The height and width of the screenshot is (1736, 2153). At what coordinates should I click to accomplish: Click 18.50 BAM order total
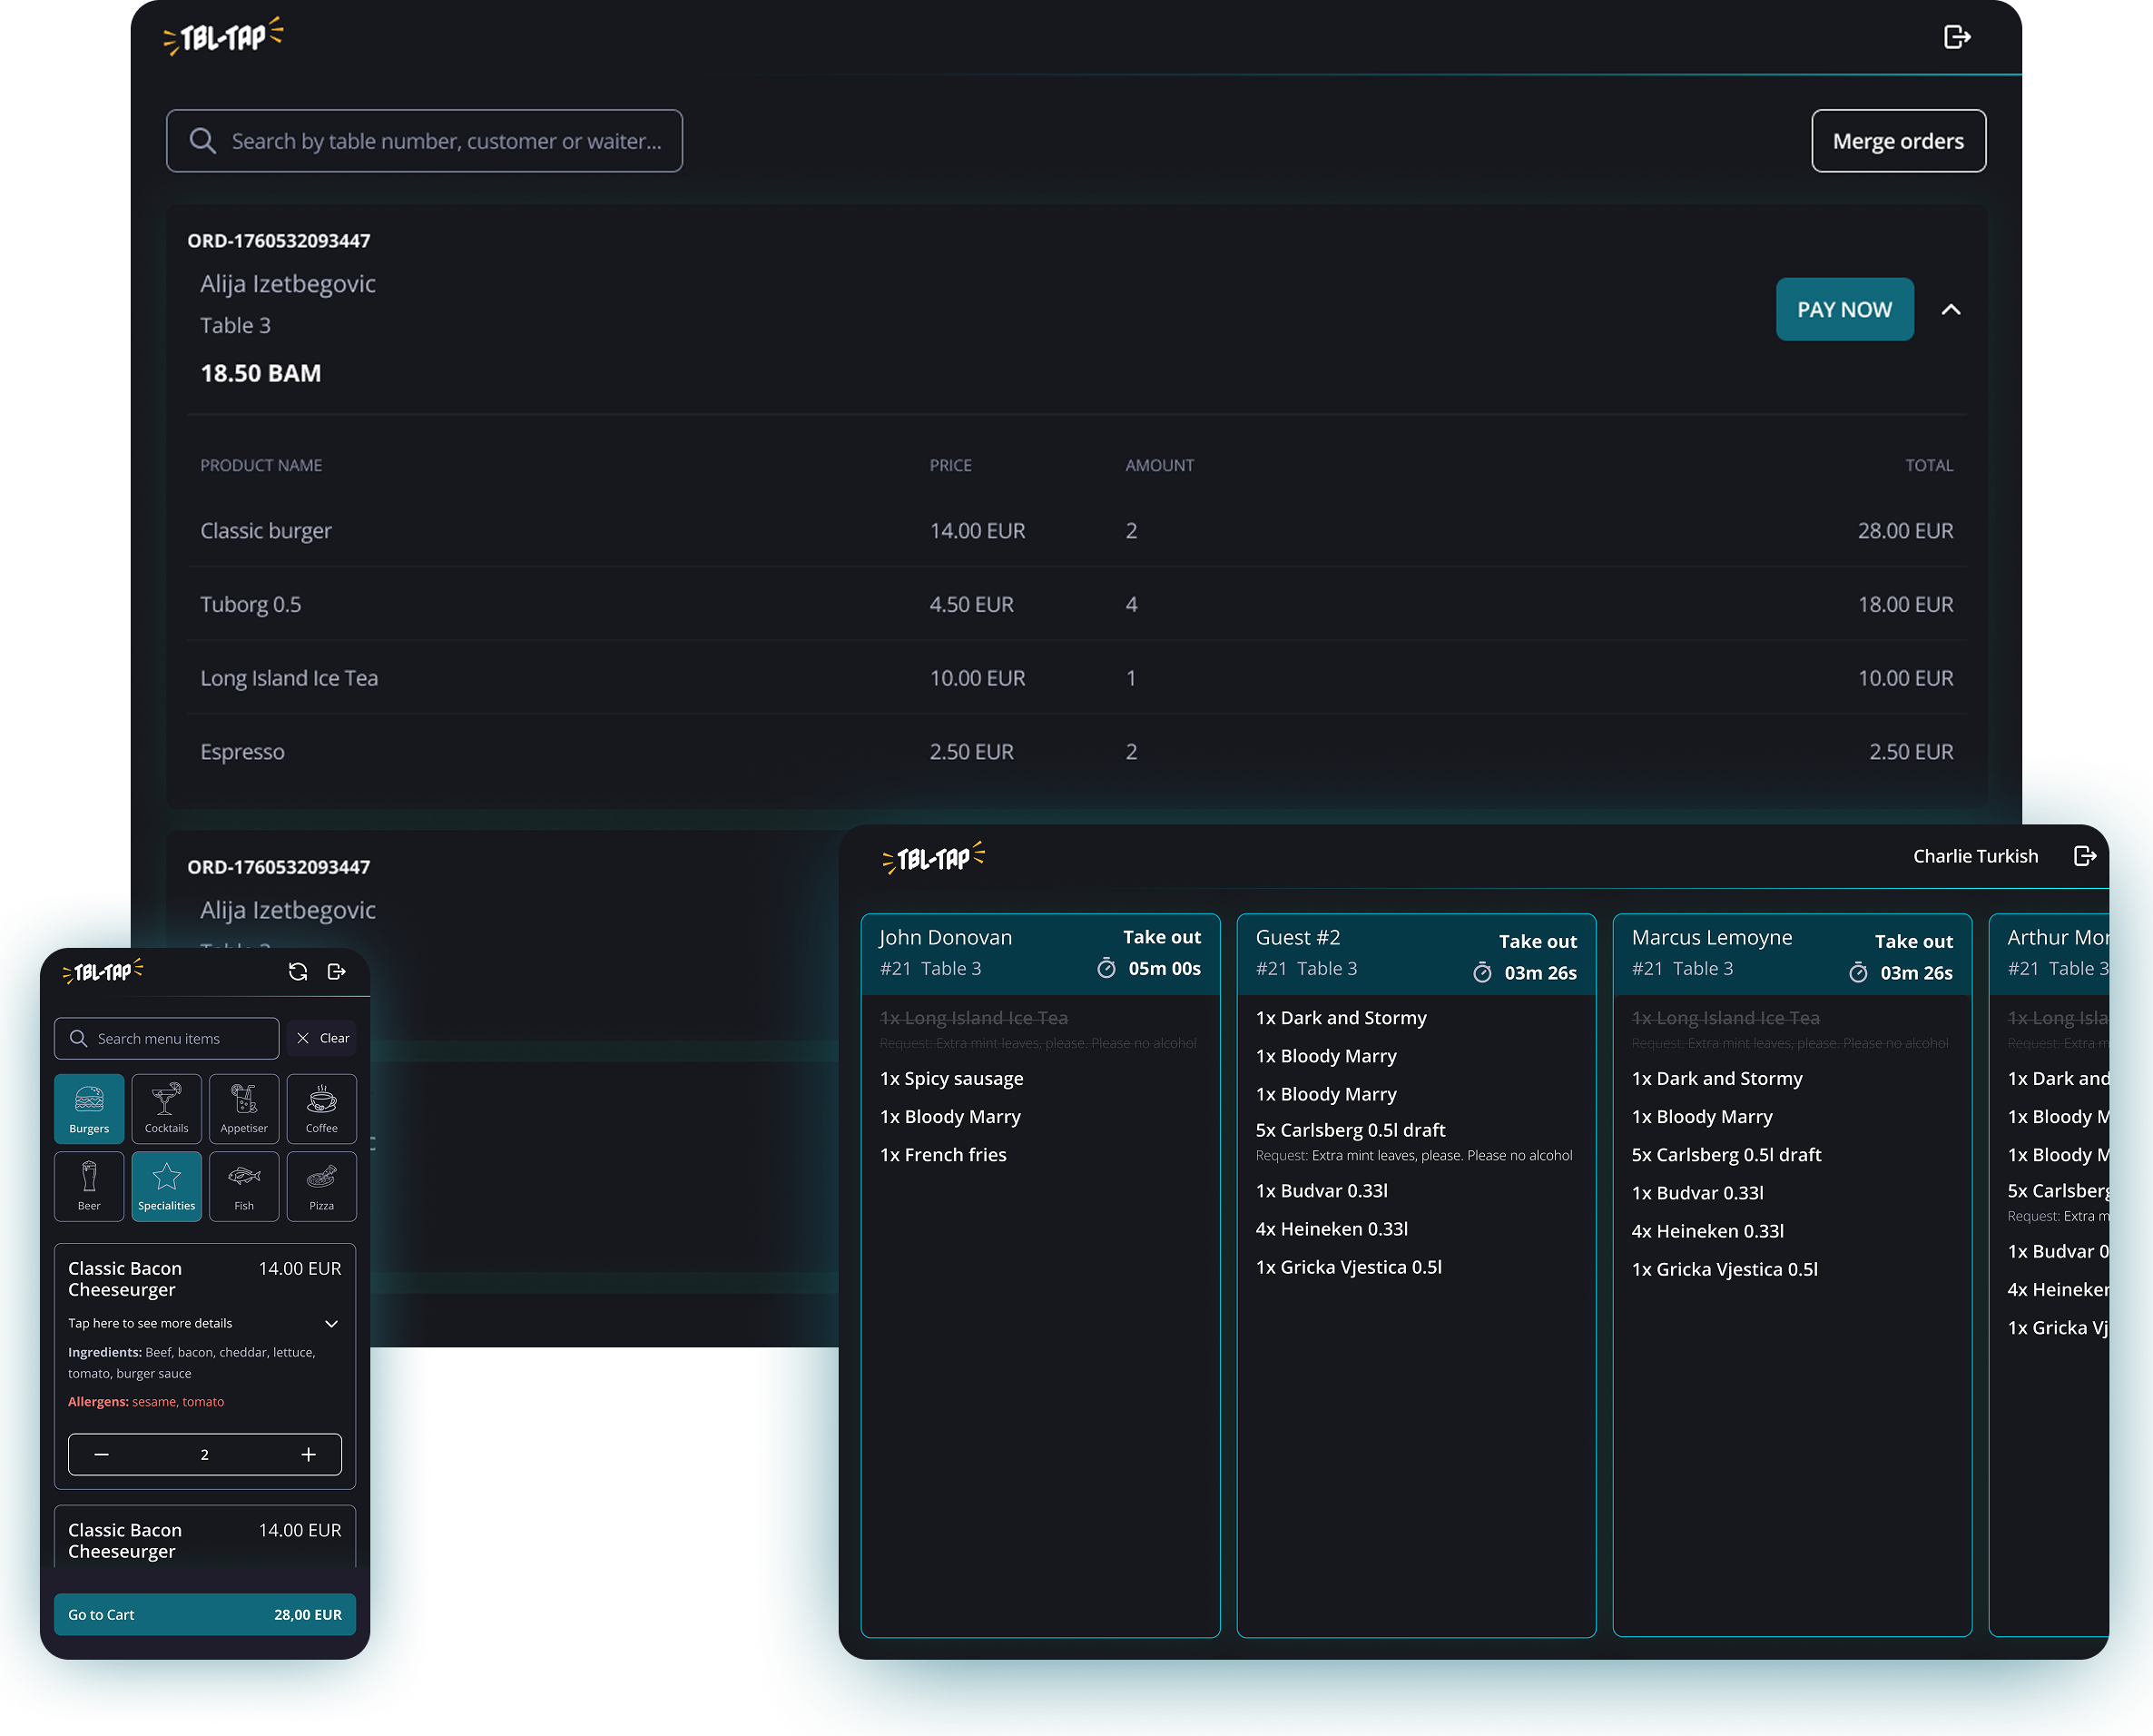(261, 373)
